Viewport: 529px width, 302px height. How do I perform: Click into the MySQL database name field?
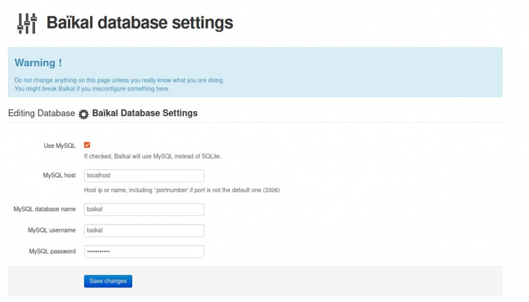click(x=144, y=209)
